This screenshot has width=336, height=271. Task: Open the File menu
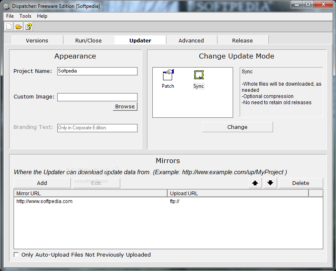click(x=10, y=16)
